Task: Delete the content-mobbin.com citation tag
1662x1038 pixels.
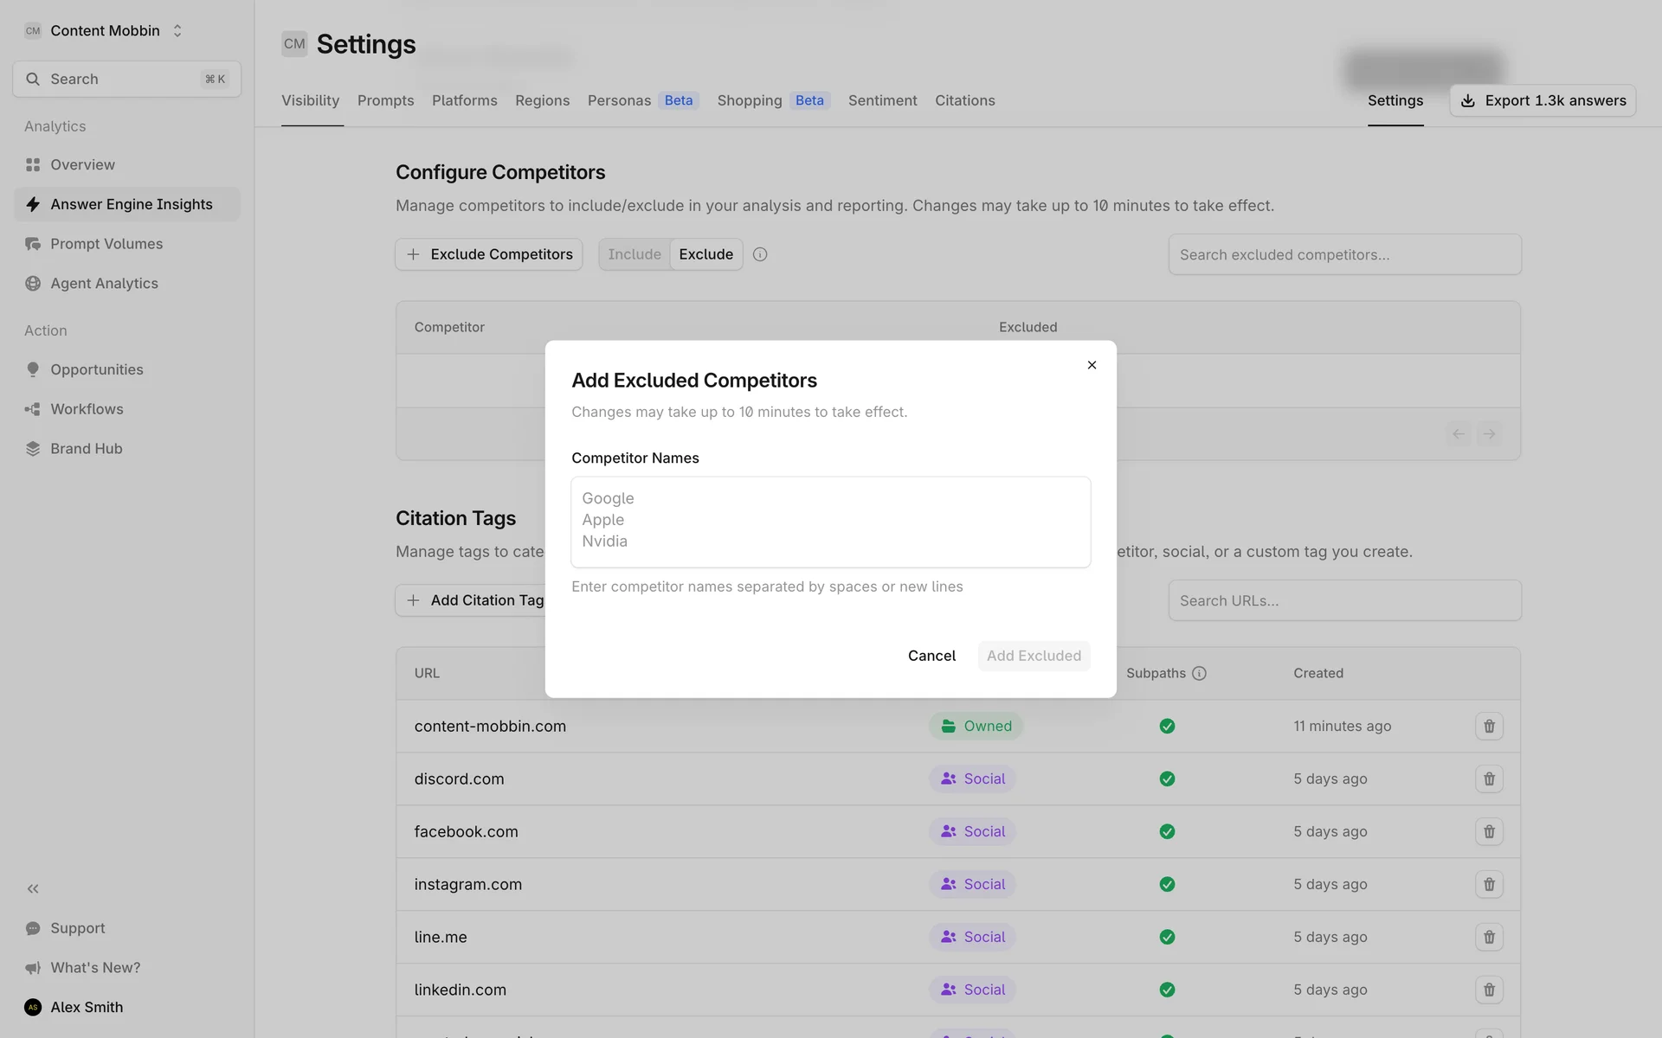Action: 1489,726
